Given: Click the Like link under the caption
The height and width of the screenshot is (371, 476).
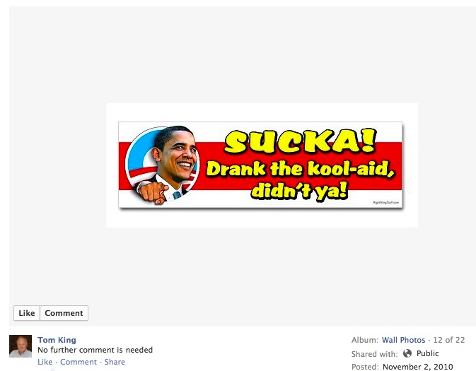Looking at the screenshot, I should 45,362.
